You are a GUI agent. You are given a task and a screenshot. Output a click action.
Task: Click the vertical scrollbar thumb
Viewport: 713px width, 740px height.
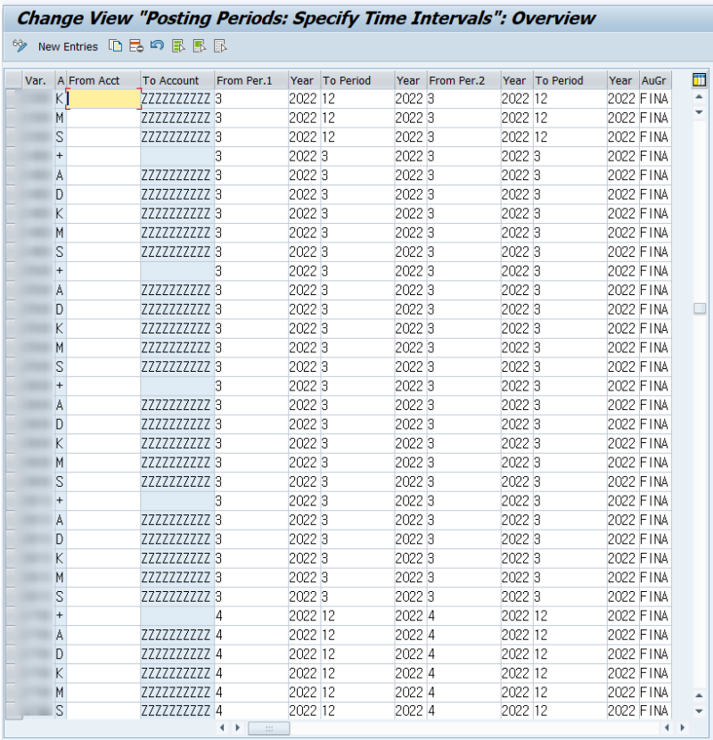click(700, 308)
